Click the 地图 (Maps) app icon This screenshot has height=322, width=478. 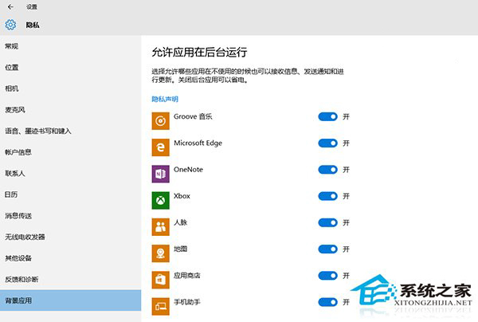pos(160,253)
